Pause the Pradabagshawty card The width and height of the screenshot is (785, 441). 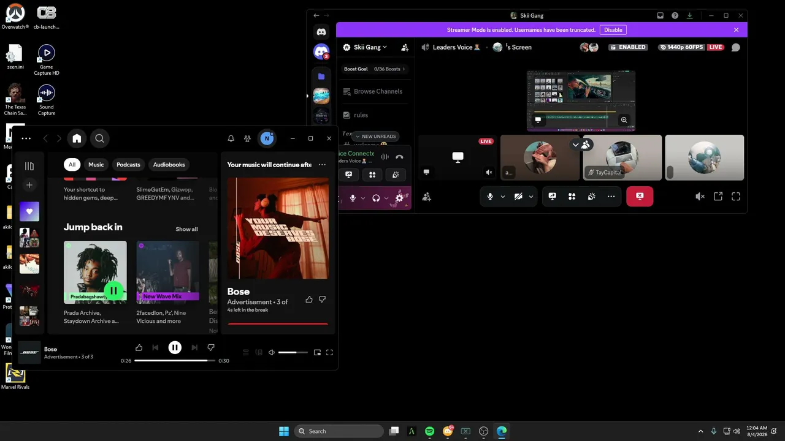tap(113, 290)
